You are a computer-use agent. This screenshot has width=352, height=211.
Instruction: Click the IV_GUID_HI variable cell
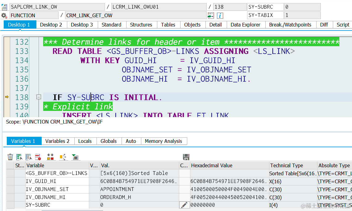[57, 181]
